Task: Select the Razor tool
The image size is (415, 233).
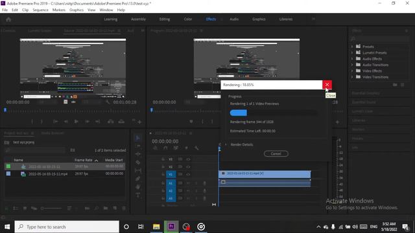Action: coord(138,162)
